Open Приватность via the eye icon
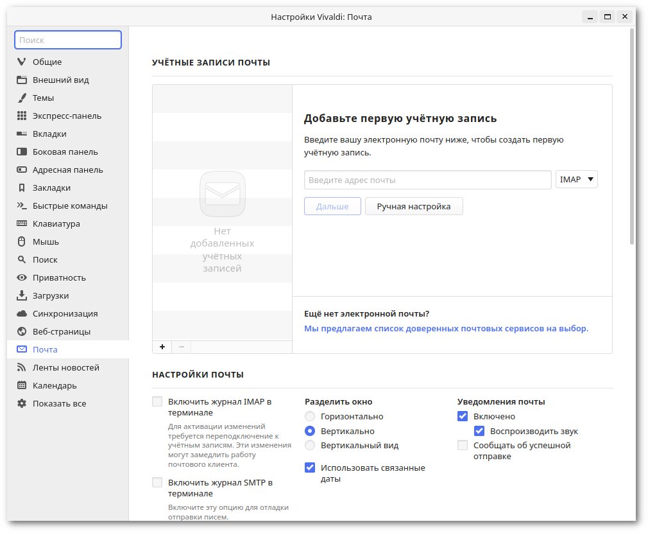Viewport: 648px width, 533px height. [21, 277]
